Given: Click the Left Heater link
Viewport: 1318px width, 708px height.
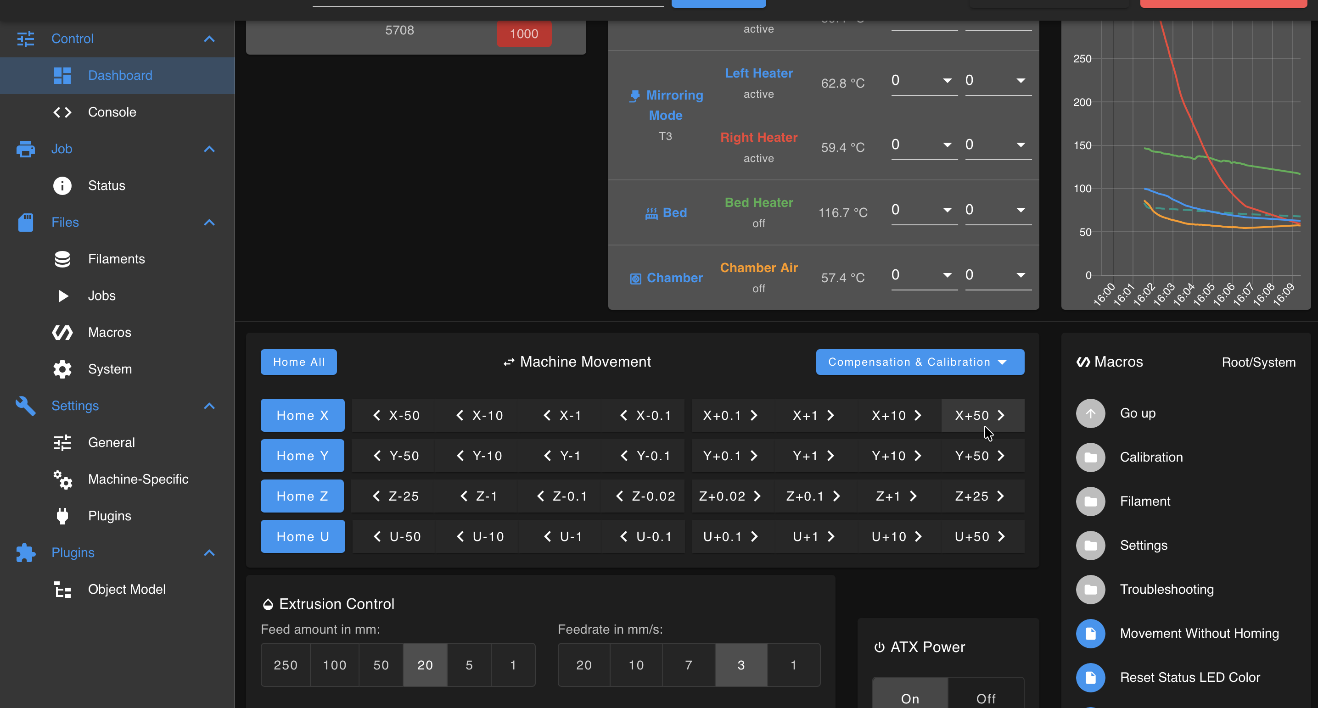Looking at the screenshot, I should click(759, 73).
